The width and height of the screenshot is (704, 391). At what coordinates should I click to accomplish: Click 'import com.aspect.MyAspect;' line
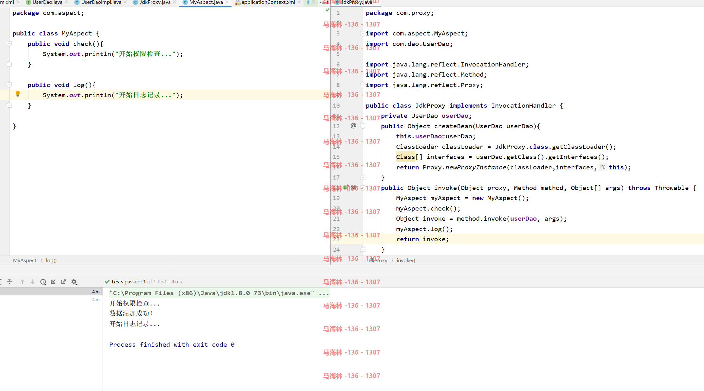tap(417, 34)
